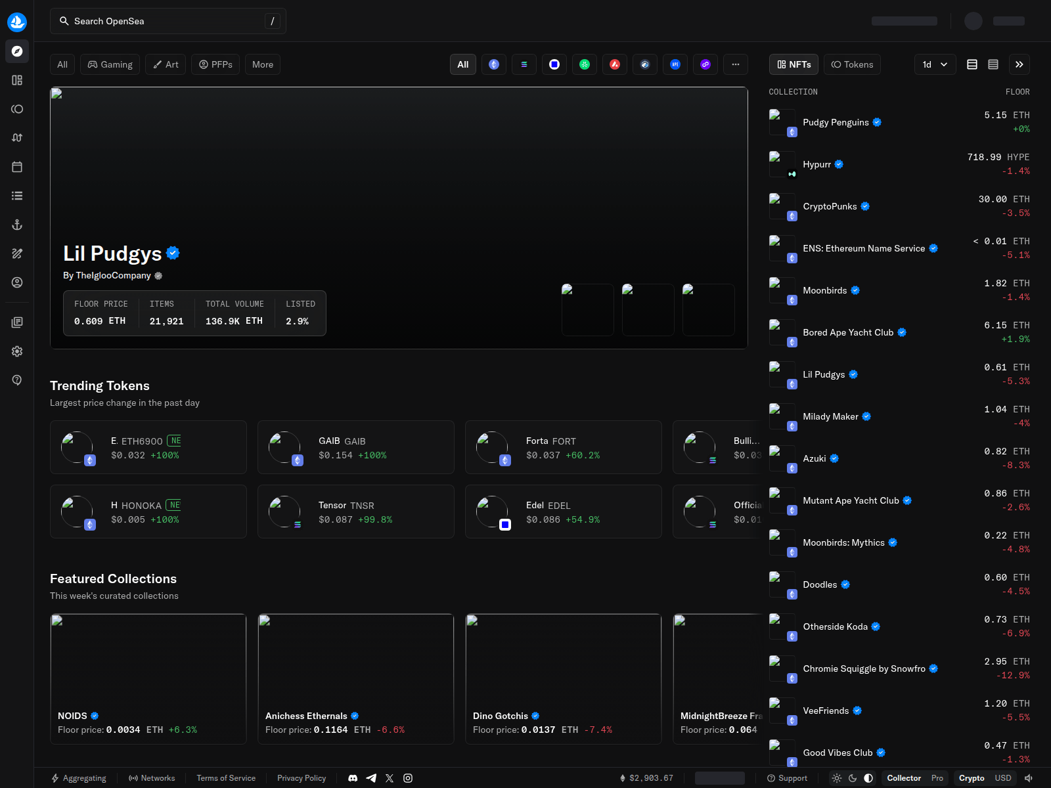Open Terms of Service link
This screenshot has height=788, width=1051.
coord(226,778)
